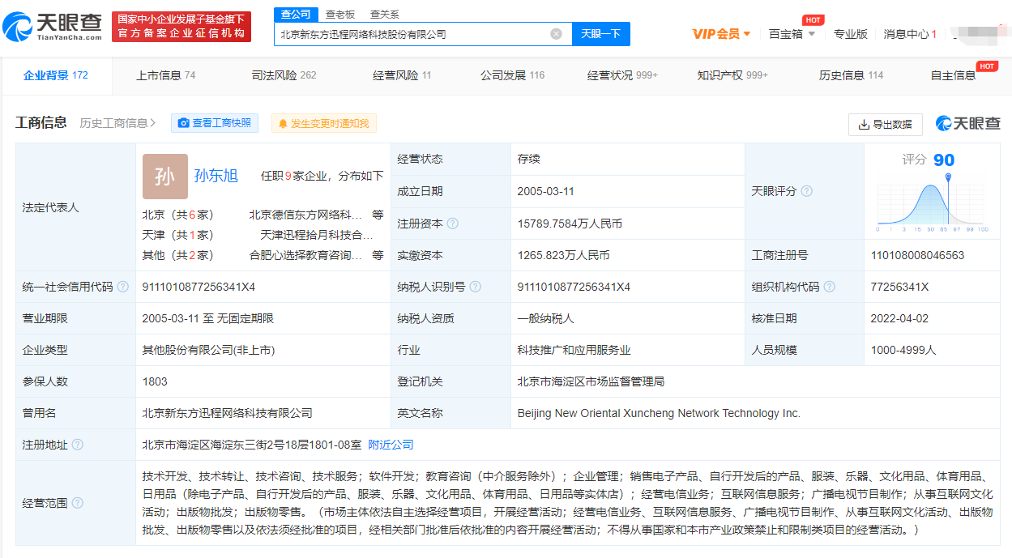Viewport: 1012px width, 558px height.
Task: Click the help icon next to 经营范围
Action: point(78,503)
